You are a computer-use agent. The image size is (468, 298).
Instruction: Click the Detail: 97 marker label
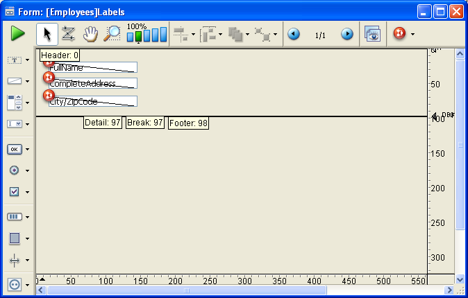point(103,123)
